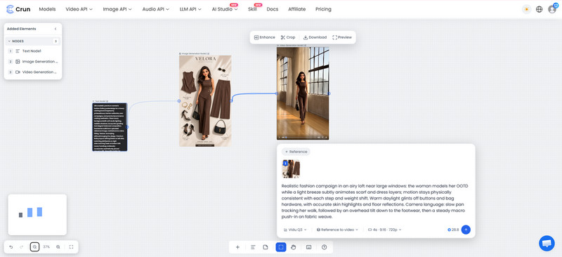Click the Download button
Image resolution: width=562 pixels, height=257 pixels.
click(315, 37)
